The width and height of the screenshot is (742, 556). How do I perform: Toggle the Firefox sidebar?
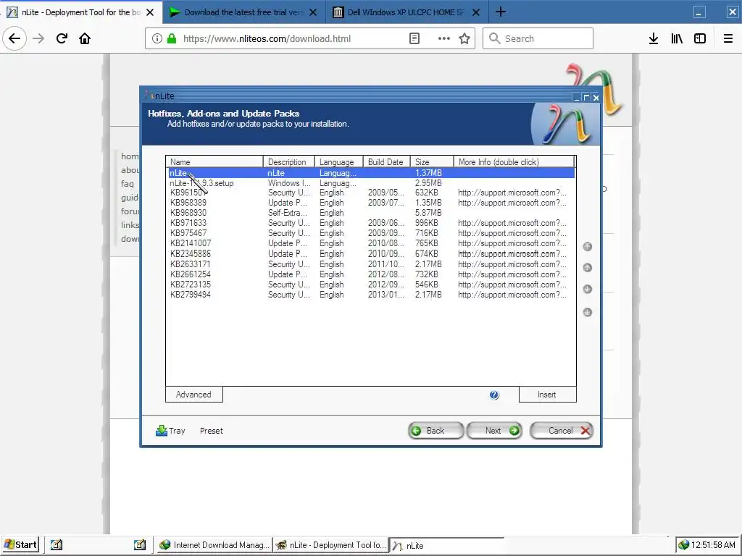coord(700,39)
